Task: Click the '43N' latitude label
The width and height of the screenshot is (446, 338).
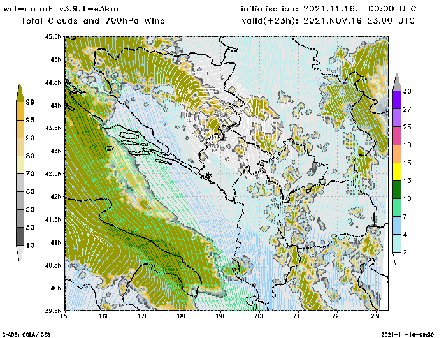Action: click(x=56, y=151)
